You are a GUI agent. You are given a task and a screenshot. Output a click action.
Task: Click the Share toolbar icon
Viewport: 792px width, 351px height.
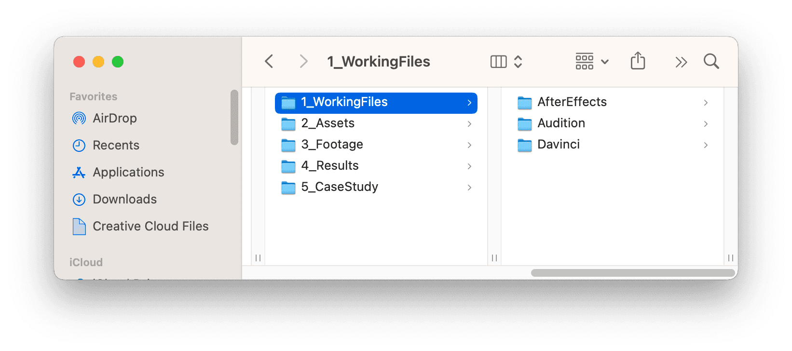pyautogui.click(x=638, y=61)
